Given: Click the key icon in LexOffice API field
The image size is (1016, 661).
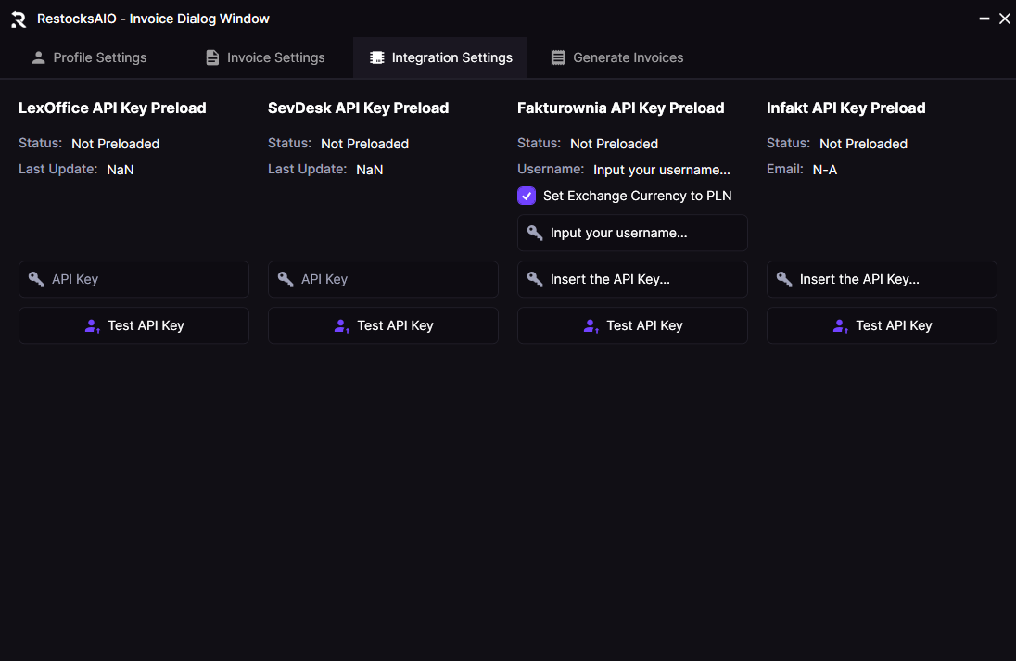Looking at the screenshot, I should tap(36, 279).
